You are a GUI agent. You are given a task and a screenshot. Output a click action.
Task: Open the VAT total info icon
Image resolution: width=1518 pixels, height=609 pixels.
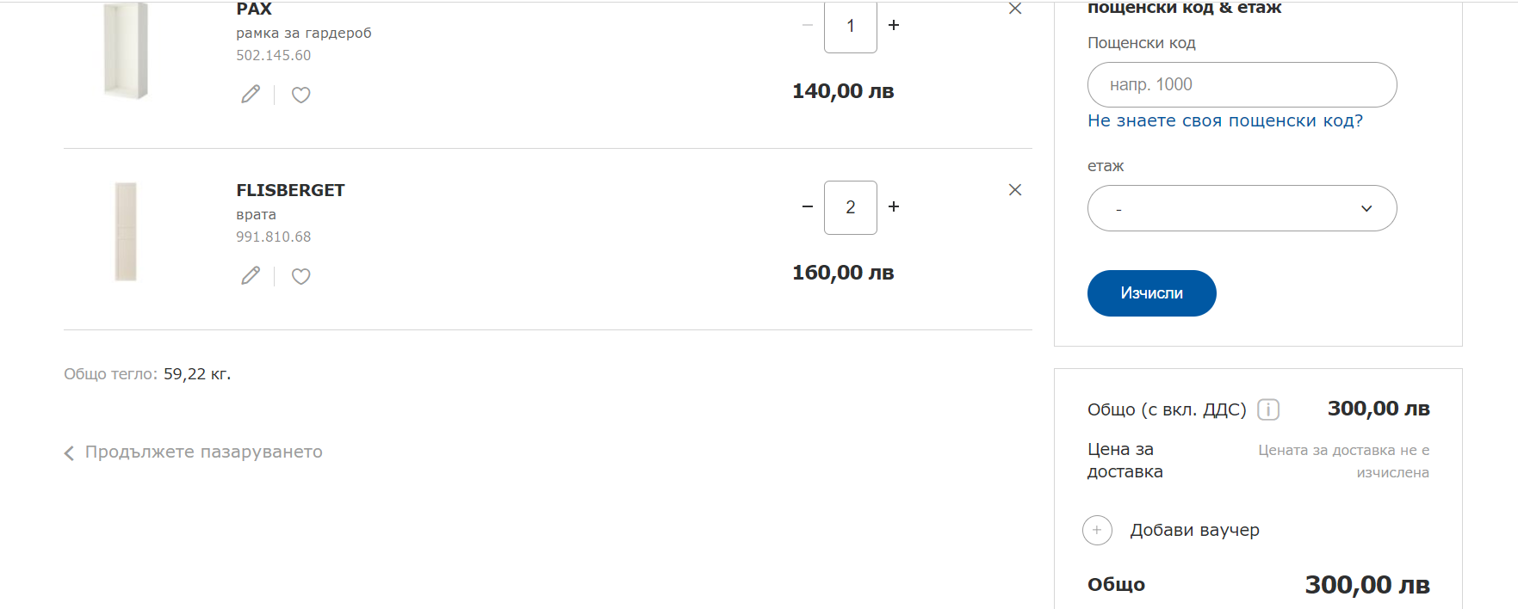pos(1268,409)
